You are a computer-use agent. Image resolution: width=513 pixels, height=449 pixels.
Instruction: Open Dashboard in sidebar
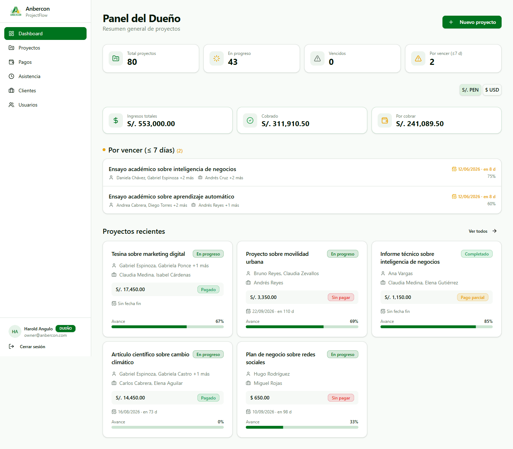45,33
